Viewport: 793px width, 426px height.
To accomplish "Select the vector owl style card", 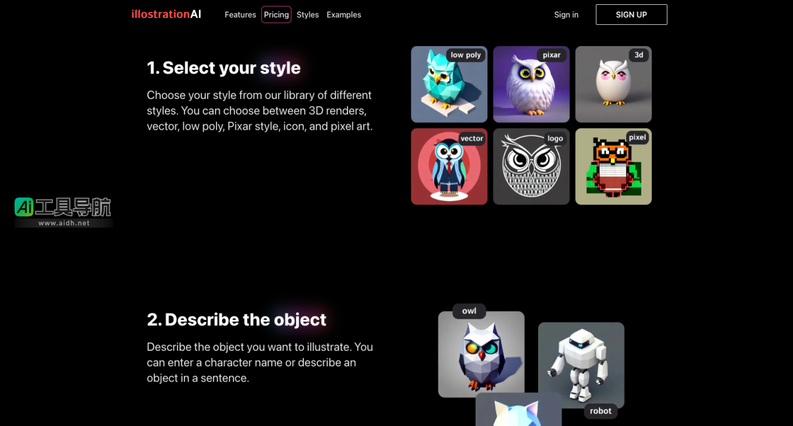I will 448,167.
